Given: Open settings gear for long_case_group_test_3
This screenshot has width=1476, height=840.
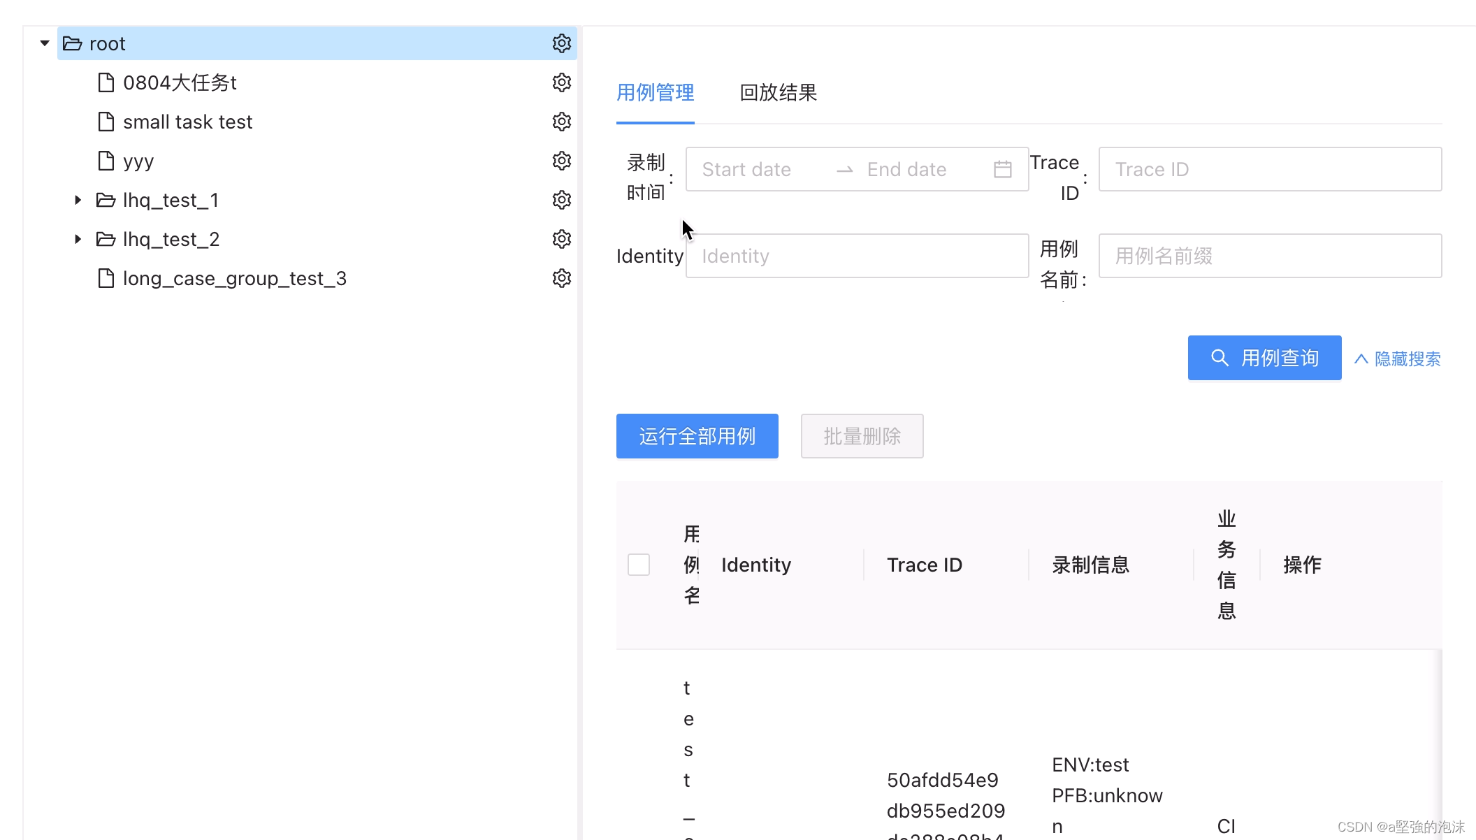Looking at the screenshot, I should point(562,278).
